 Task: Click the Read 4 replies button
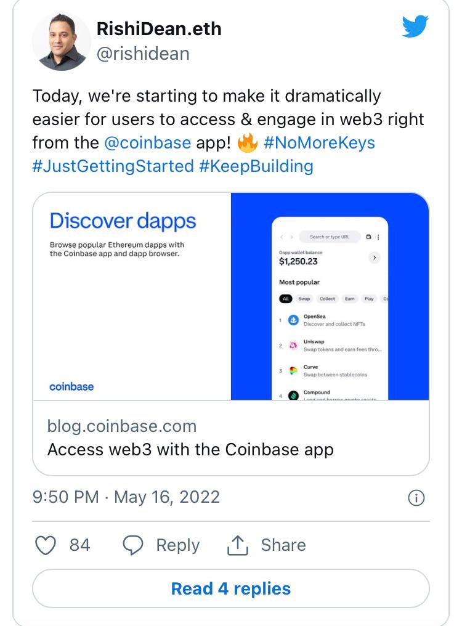pyautogui.click(x=231, y=588)
